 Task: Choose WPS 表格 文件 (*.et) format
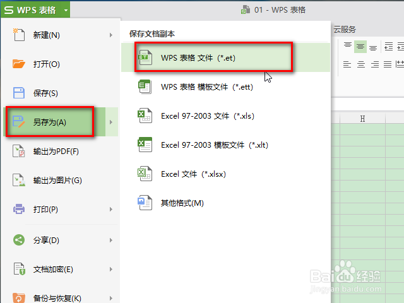(225, 57)
